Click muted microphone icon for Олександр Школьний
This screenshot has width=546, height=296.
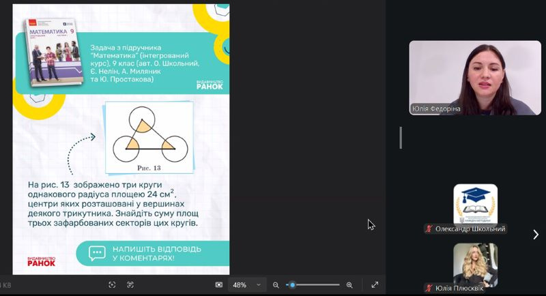coord(429,229)
